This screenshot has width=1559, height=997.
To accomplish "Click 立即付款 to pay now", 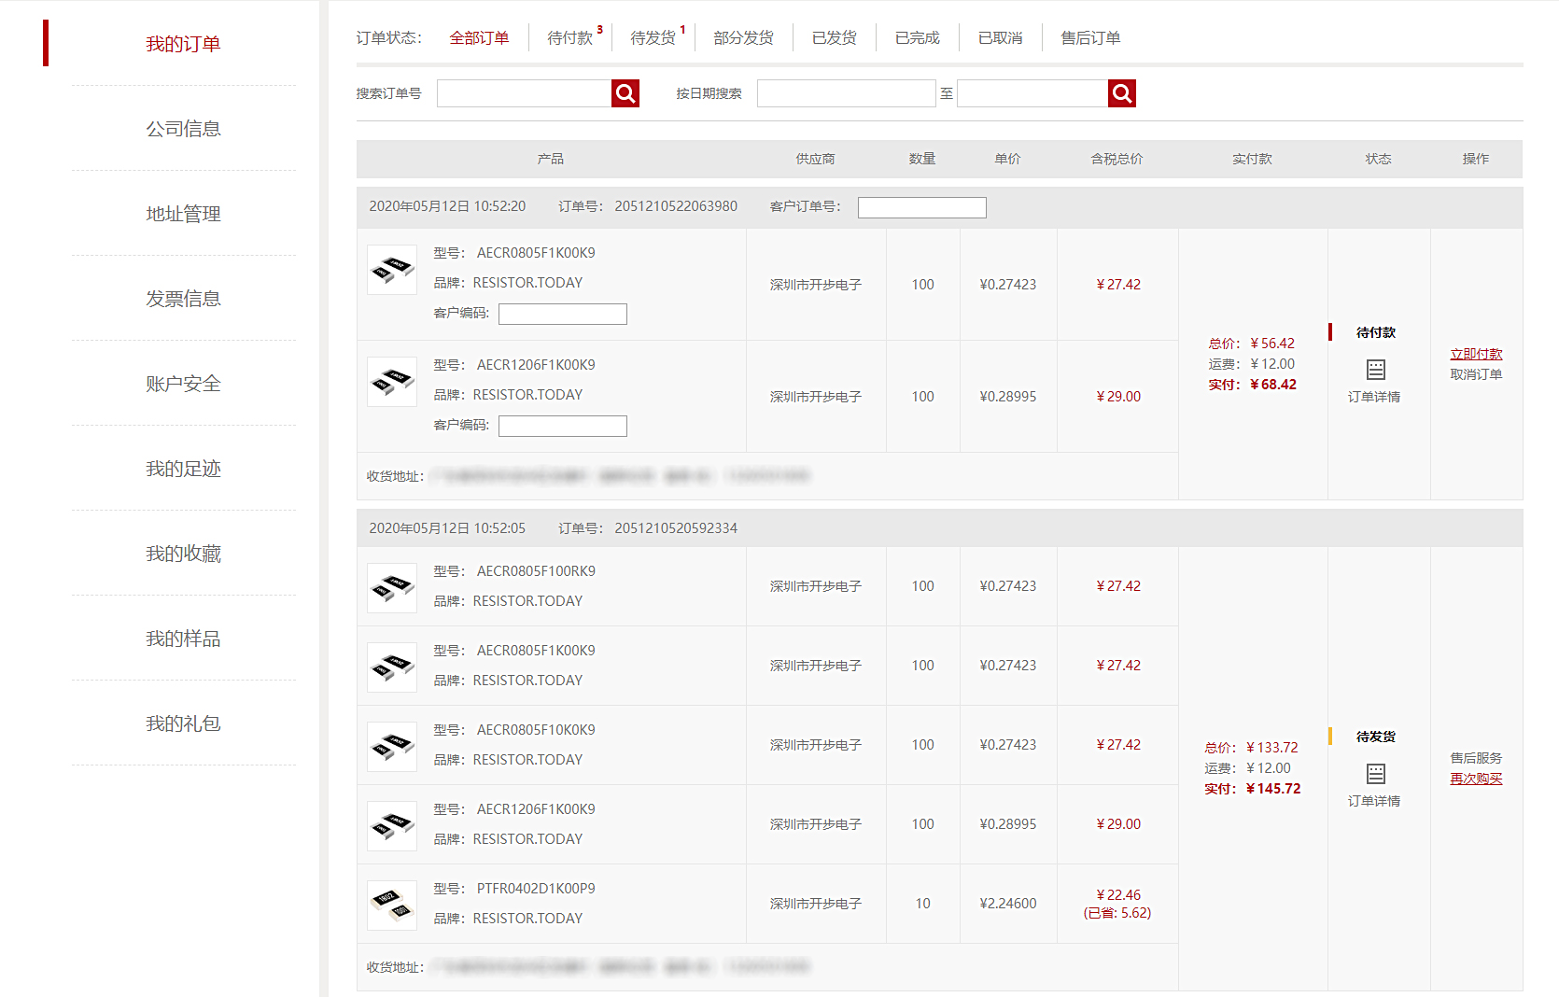I will (1476, 354).
